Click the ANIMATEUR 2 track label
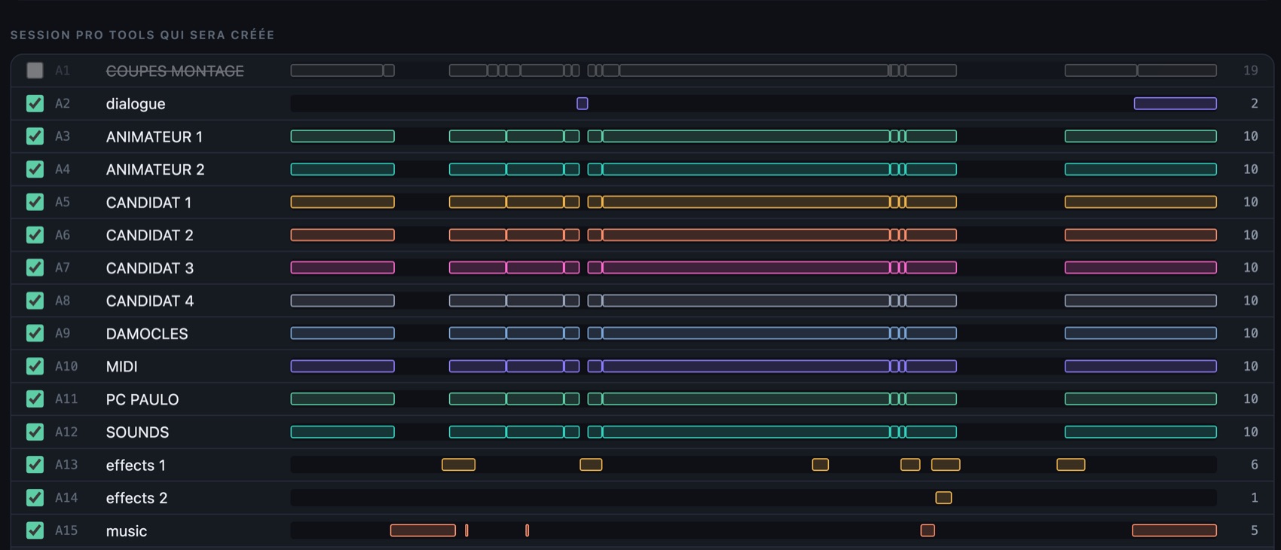Viewport: 1281px width, 550px height. tap(155, 170)
